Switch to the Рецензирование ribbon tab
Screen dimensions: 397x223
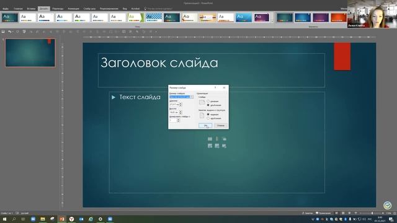(x=109, y=9)
